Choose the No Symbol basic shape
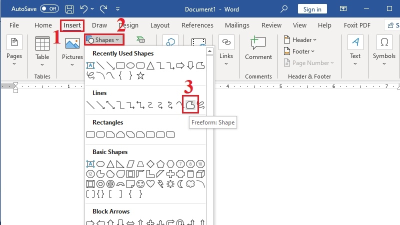The image size is (400, 225). click(x=110, y=184)
